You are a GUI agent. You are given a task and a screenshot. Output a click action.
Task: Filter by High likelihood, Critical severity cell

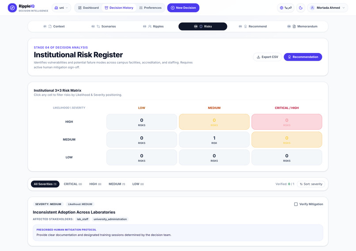(287, 122)
